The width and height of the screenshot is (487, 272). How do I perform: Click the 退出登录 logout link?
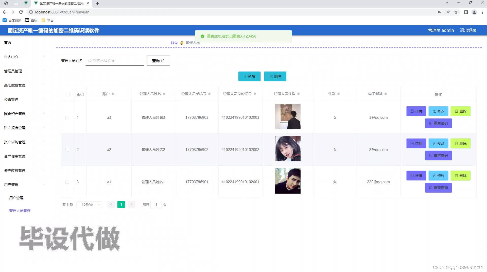click(468, 30)
